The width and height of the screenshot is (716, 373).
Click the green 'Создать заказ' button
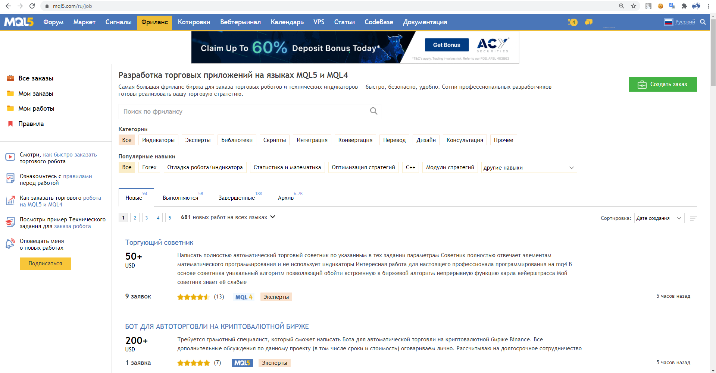click(x=663, y=84)
